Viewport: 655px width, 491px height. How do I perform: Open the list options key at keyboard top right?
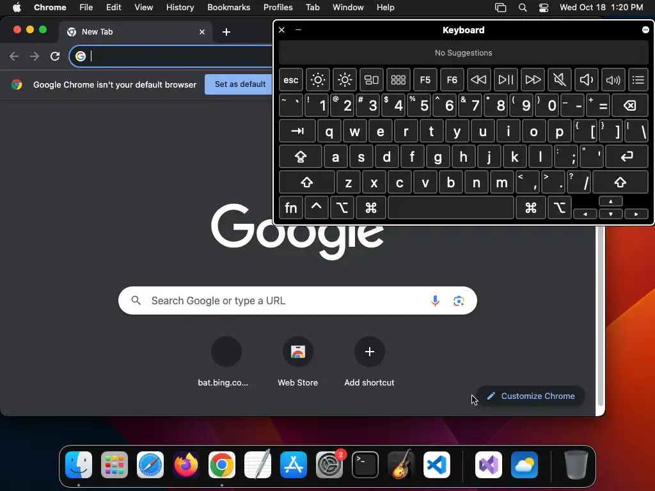pyautogui.click(x=638, y=80)
